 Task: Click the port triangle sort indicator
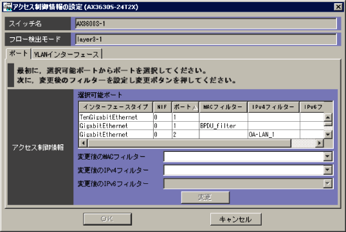coord(195,108)
